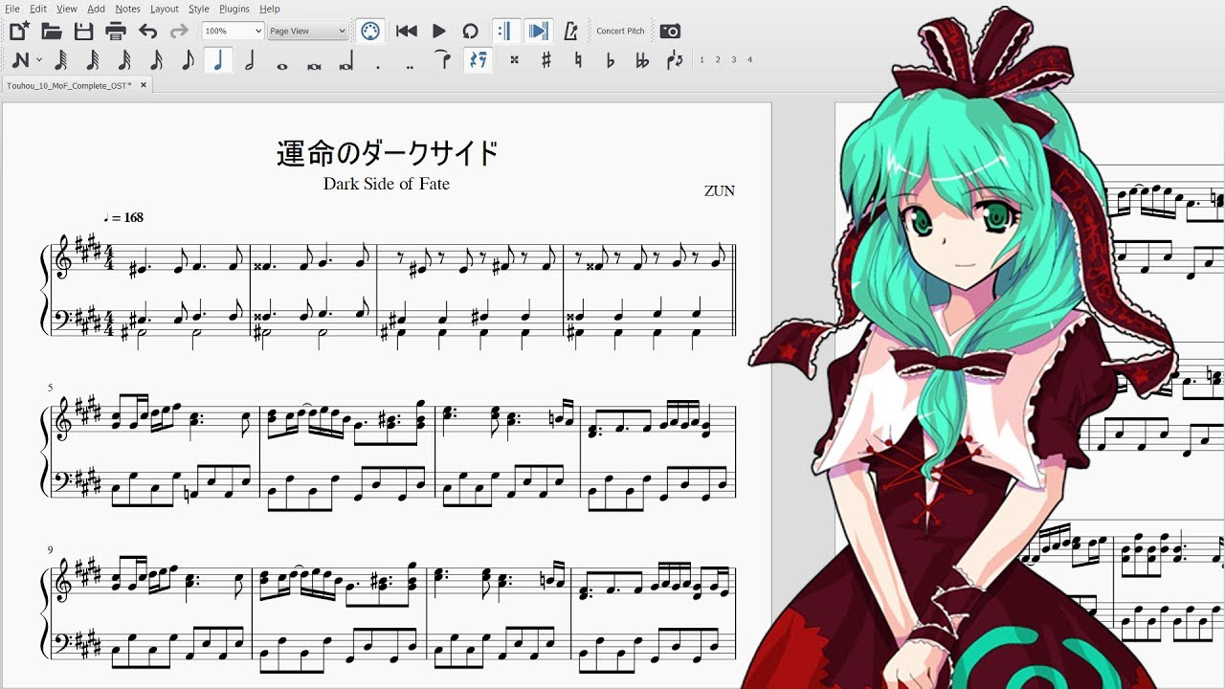
Task: Open the View menu
Action: [68, 9]
